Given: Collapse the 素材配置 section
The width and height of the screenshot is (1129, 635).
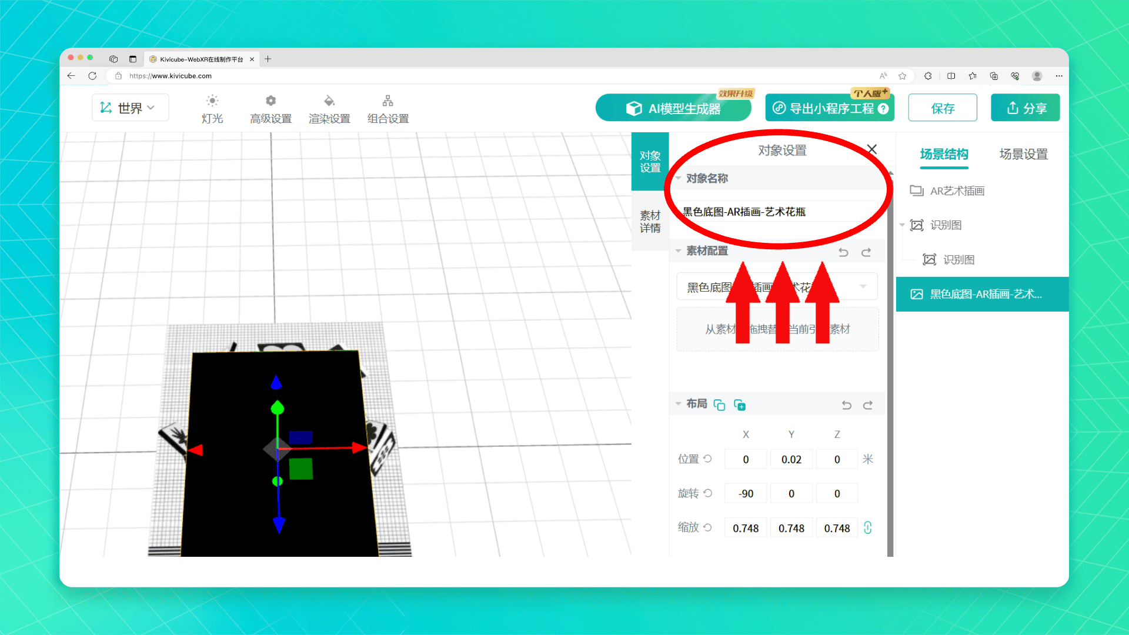Looking at the screenshot, I should (x=679, y=251).
